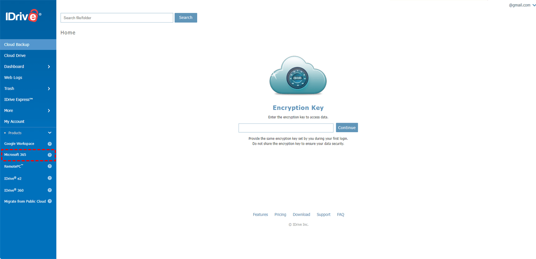The width and height of the screenshot is (536, 259).
Task: Open Dashboard menu item
Action: click(x=14, y=67)
